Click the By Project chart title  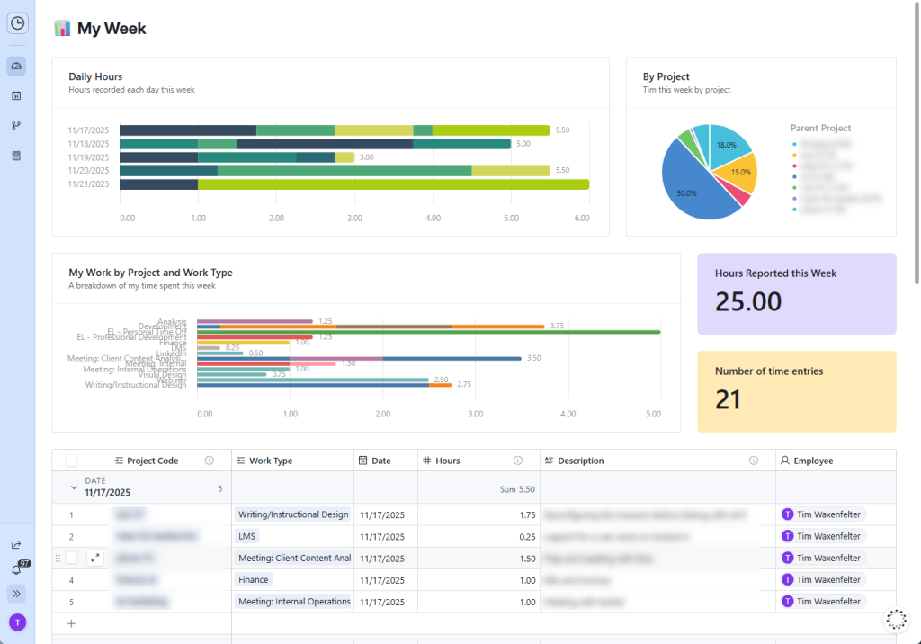(x=666, y=76)
